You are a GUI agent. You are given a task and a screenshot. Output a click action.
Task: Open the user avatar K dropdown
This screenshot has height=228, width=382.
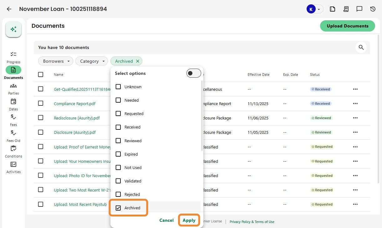[x=314, y=9]
